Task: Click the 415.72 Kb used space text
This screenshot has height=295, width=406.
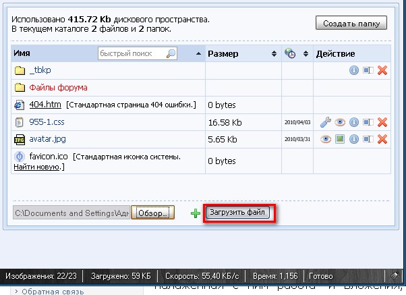Action: click(x=89, y=20)
